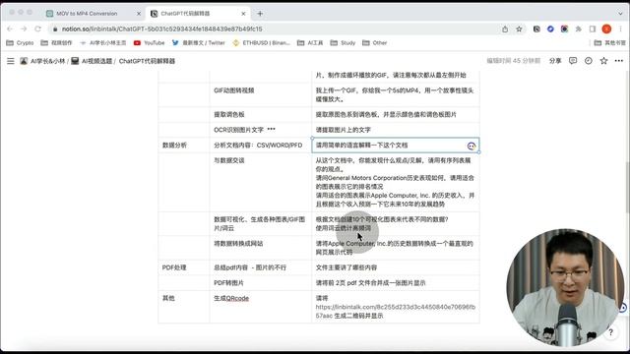Image resolution: width=630 pixels, height=354 pixels.
Task: Open the Other bookmarks folder
Action: [x=375, y=42]
